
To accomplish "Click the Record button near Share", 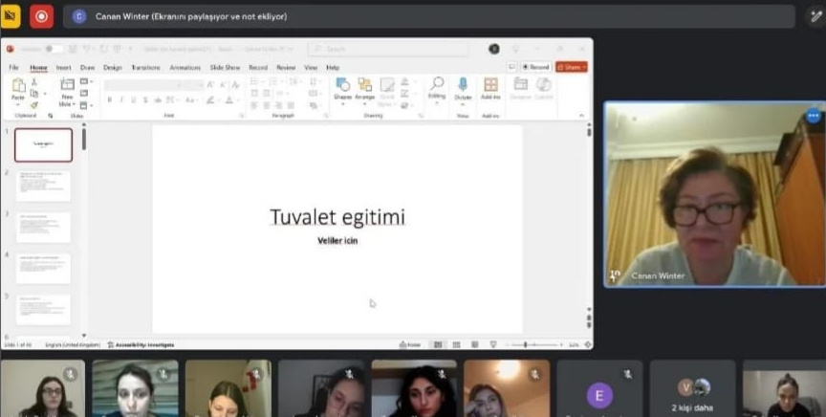I will [535, 67].
